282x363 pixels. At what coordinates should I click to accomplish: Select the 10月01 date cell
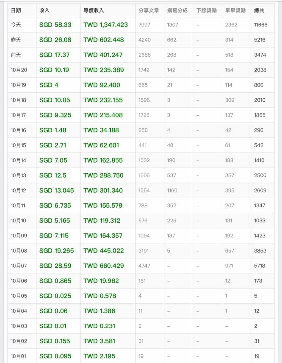19,356
